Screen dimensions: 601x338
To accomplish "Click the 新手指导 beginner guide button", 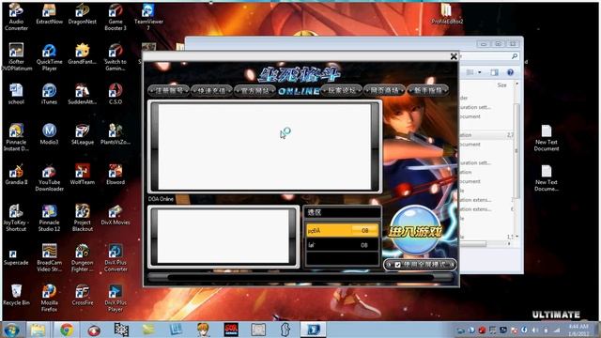I will [x=428, y=90].
